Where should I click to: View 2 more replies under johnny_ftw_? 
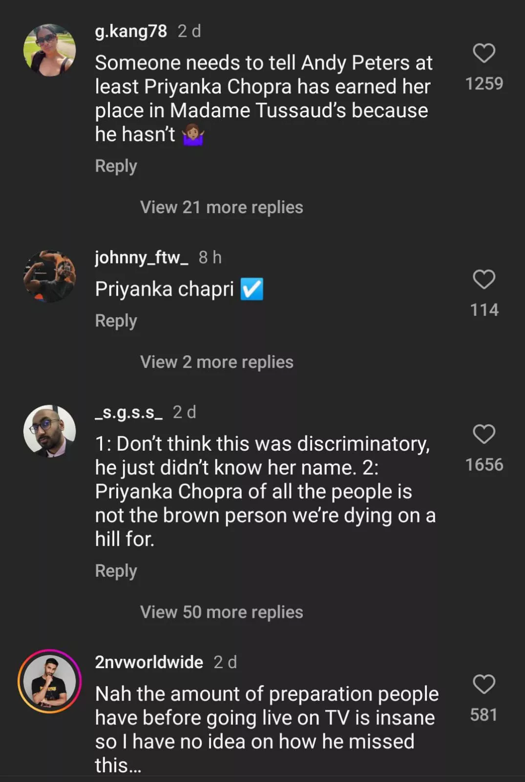[x=216, y=362]
